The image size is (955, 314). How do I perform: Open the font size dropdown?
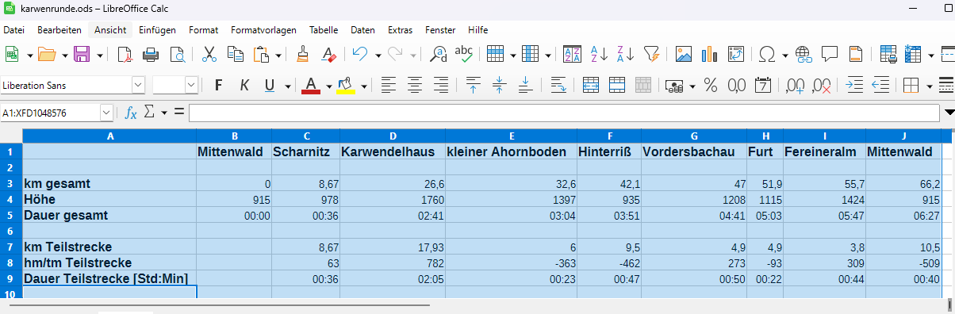(x=191, y=85)
